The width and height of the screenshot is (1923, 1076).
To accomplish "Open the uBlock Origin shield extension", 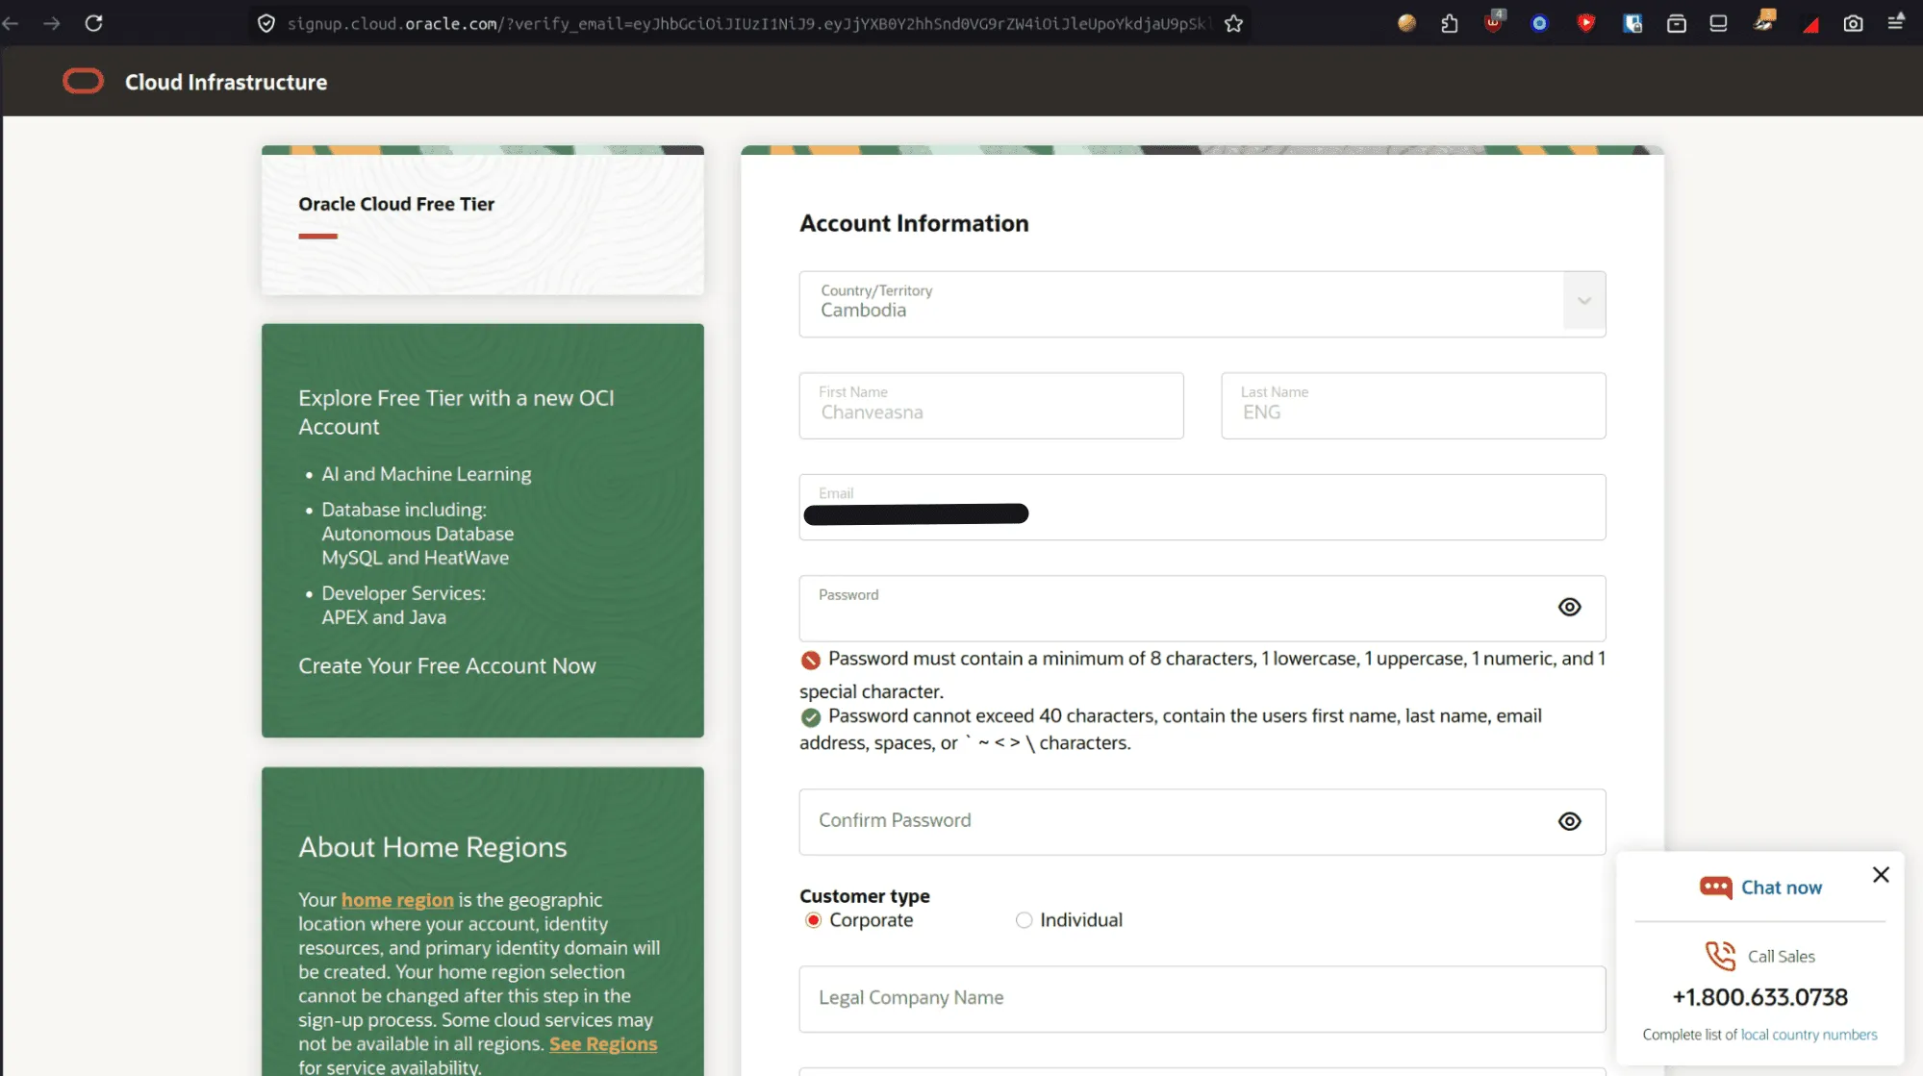I will [1494, 21].
